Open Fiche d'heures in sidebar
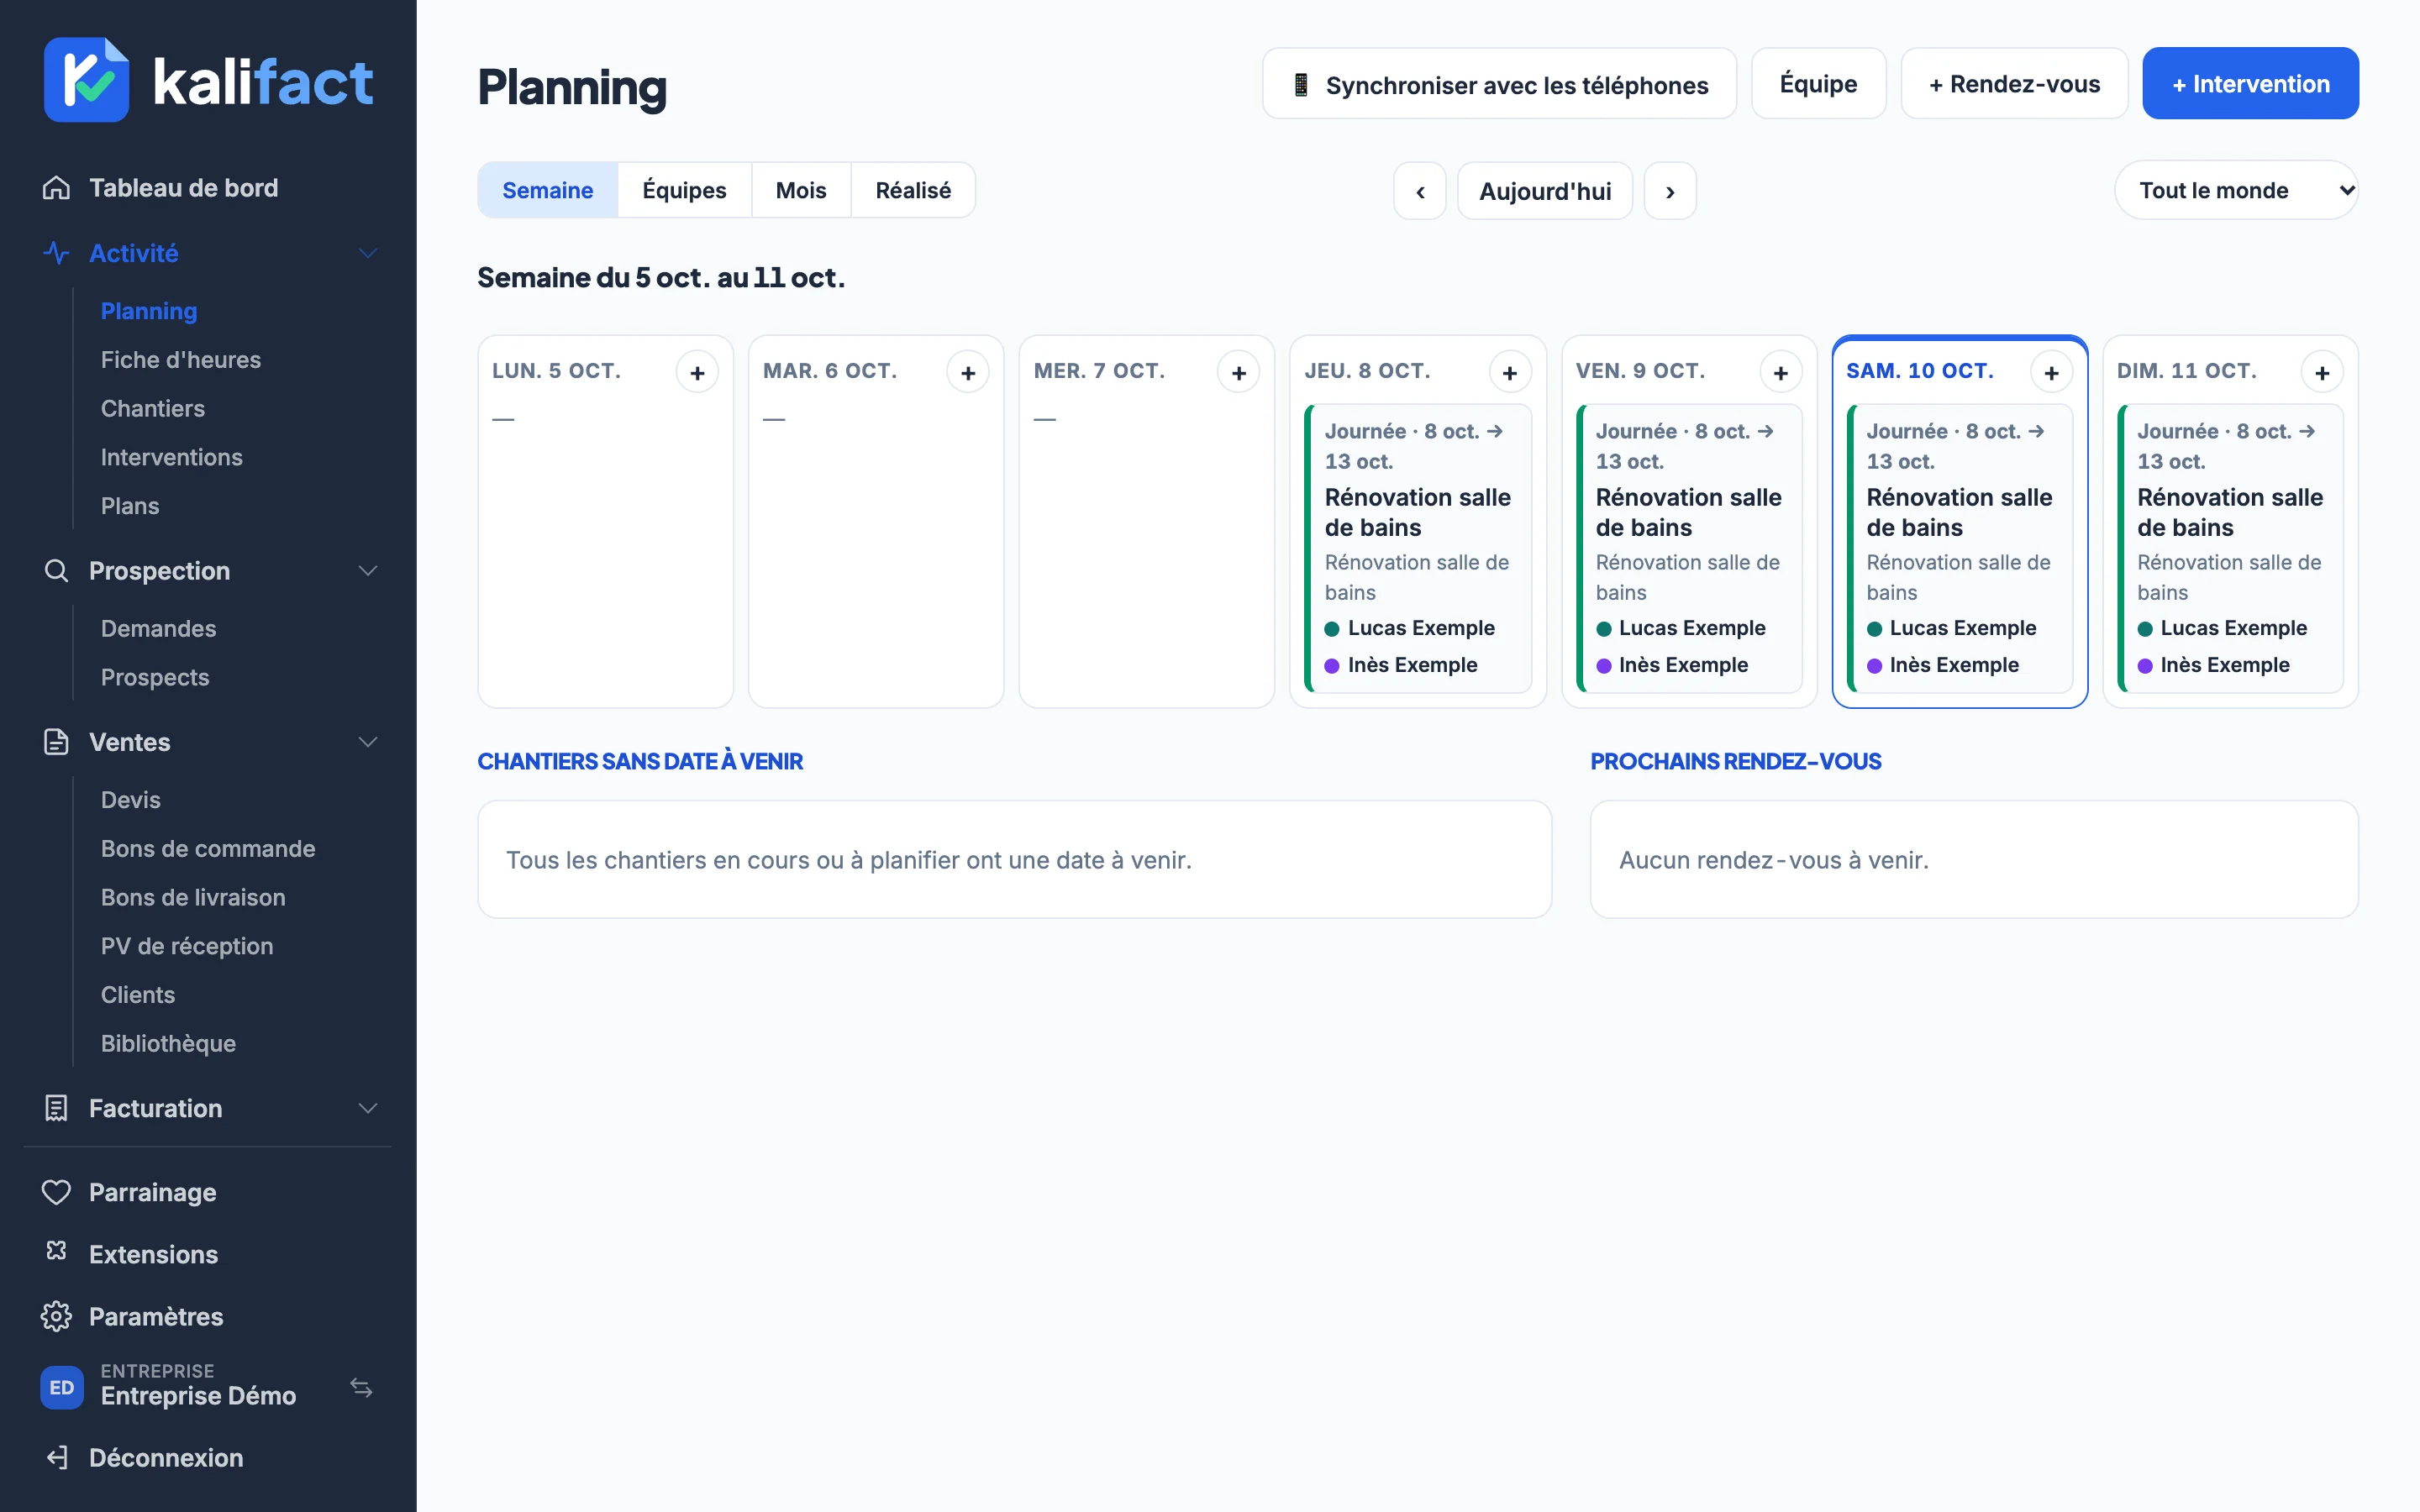This screenshot has width=2420, height=1512. (181, 360)
